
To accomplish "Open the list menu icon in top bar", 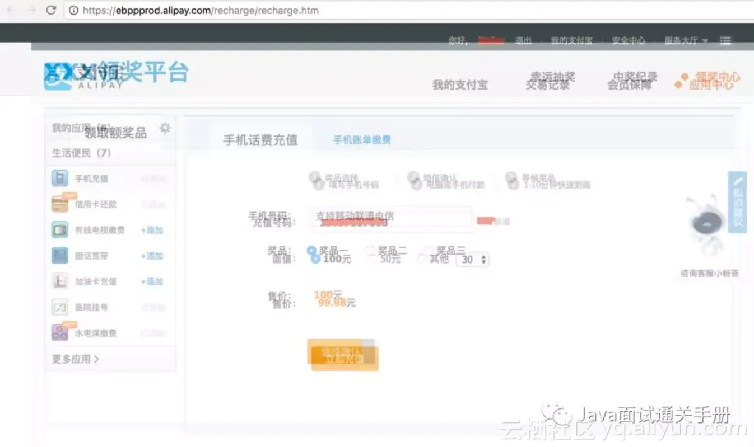I will tap(726, 41).
